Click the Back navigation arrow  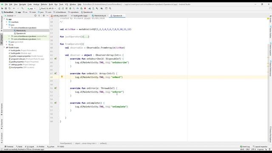tap(14, 8)
